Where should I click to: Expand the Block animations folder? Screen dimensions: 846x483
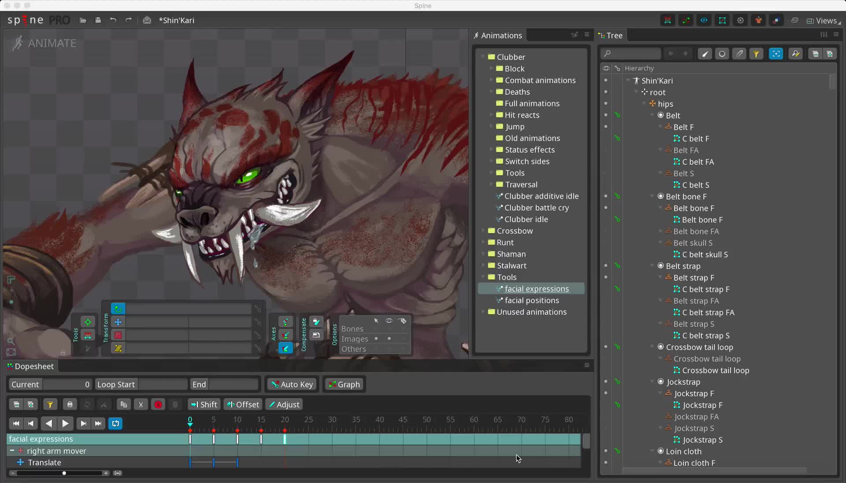491,68
